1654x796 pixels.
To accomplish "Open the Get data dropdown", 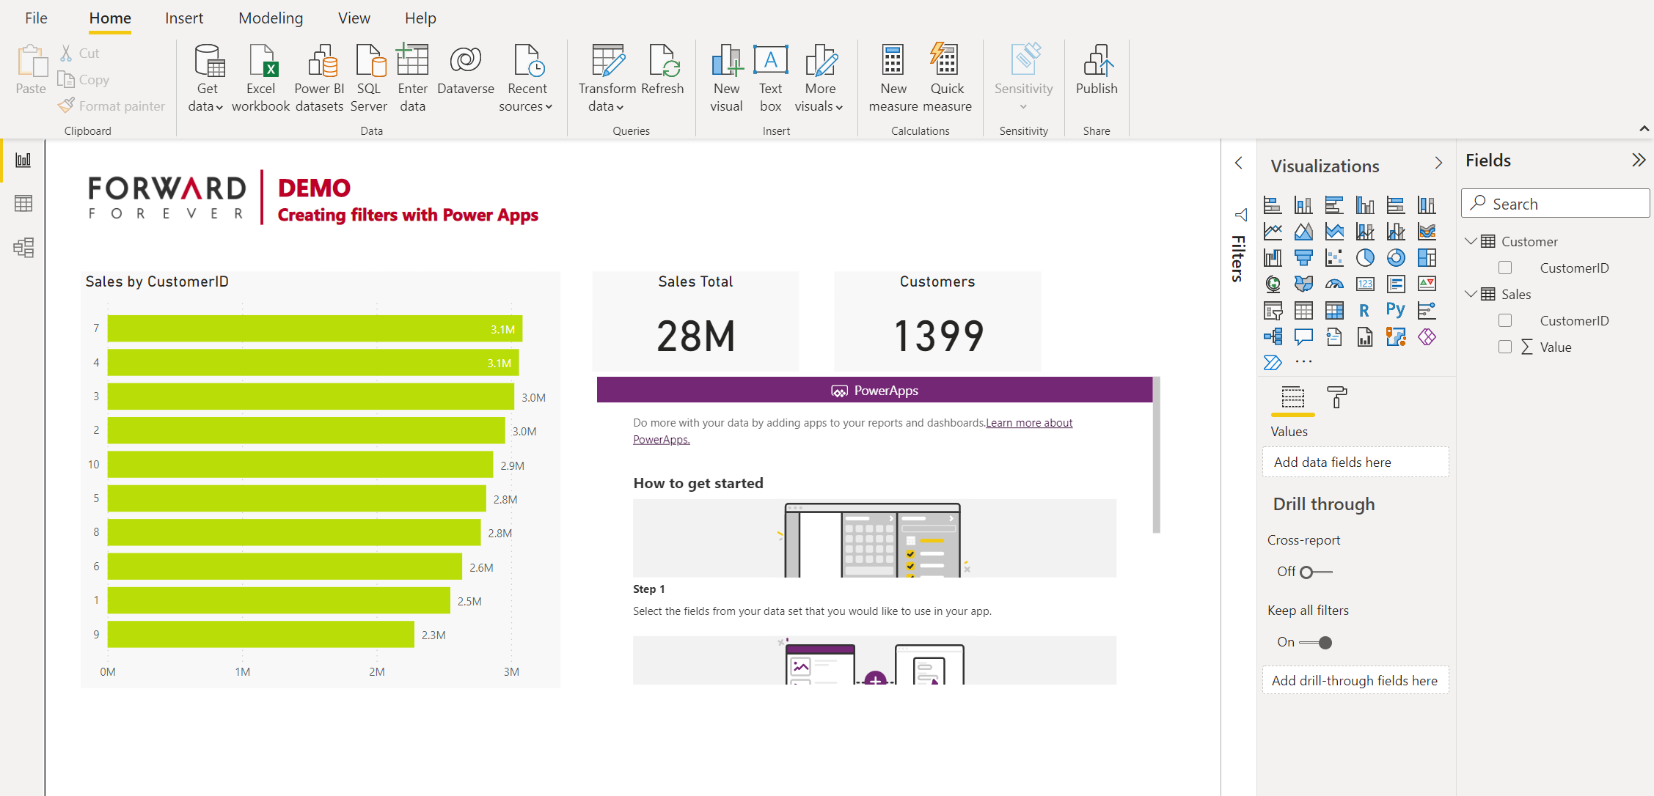I will click(206, 97).
